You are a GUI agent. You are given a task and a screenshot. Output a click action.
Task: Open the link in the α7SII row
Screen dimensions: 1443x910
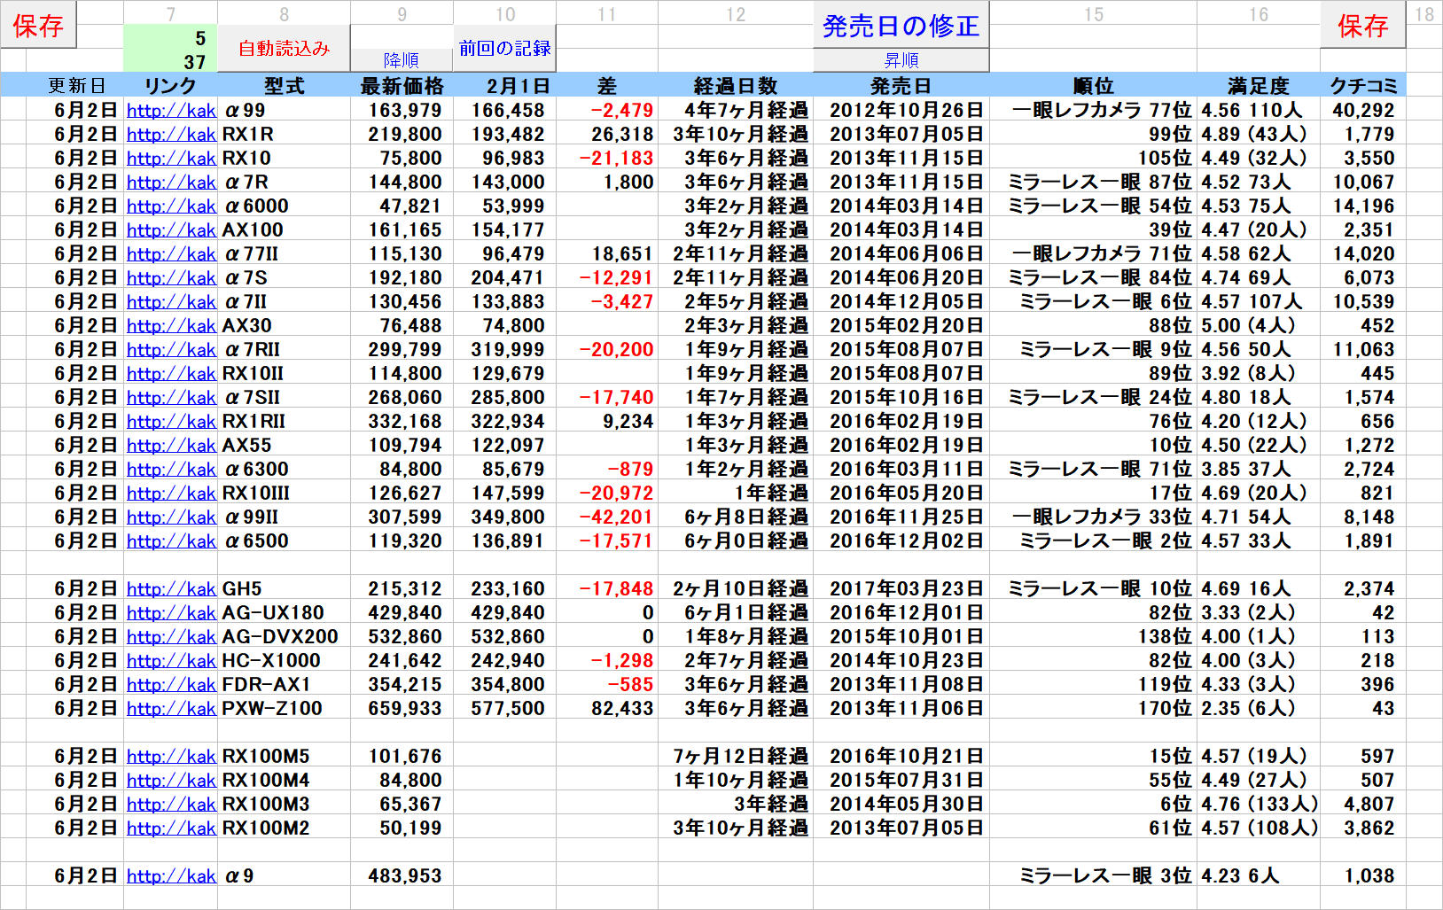[x=171, y=398]
